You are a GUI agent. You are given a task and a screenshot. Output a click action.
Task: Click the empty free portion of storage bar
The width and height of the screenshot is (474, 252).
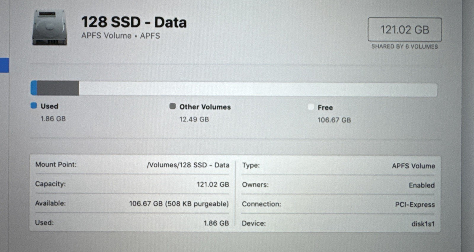tap(258, 89)
